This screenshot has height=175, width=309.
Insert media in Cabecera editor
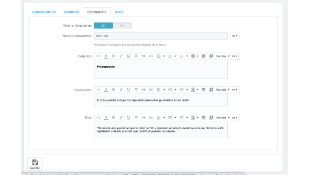coord(211,56)
